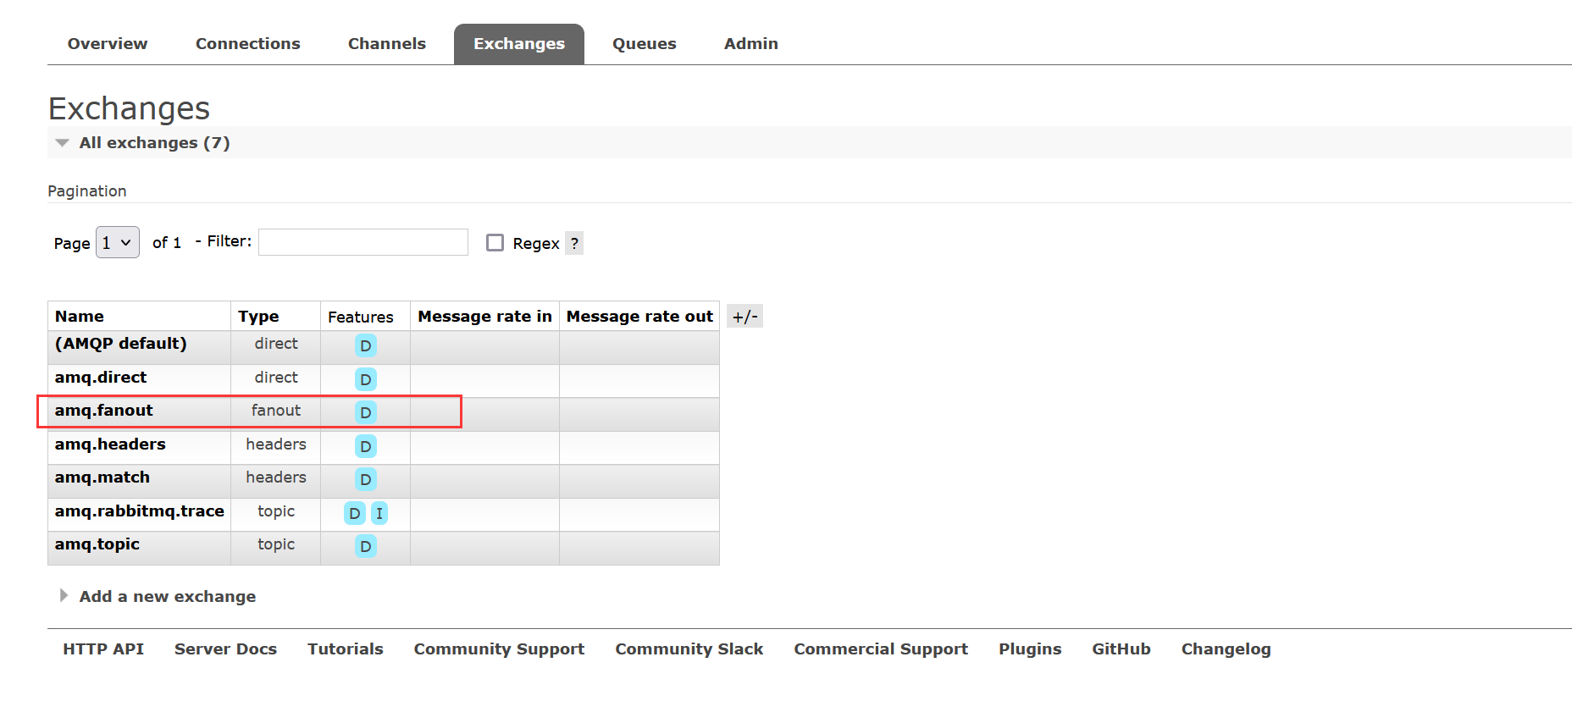Sort by Message rate in header

coord(484,316)
